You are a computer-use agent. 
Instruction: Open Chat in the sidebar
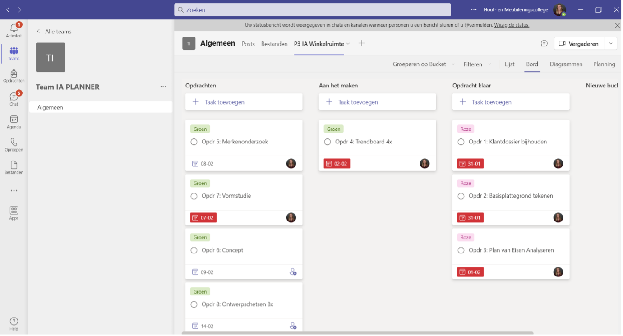[14, 98]
